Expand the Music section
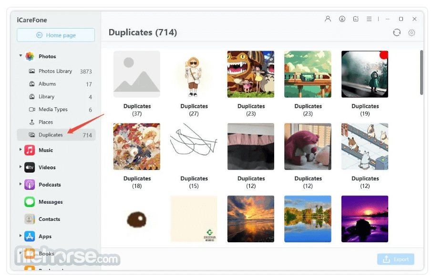 (21, 149)
